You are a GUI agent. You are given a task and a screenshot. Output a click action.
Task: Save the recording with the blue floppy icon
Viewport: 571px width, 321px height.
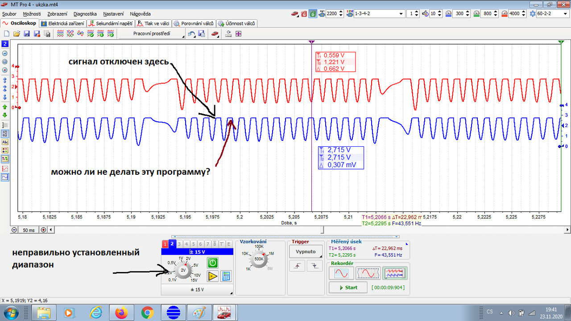[x=26, y=33]
